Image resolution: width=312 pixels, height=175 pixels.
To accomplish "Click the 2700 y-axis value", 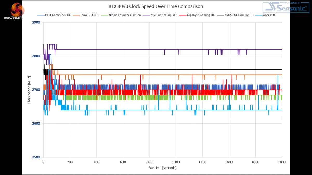I will 36,90.
